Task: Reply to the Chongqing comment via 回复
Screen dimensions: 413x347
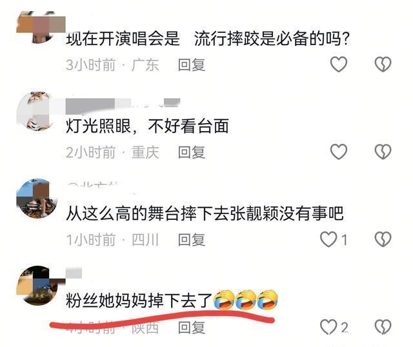Action: [192, 152]
